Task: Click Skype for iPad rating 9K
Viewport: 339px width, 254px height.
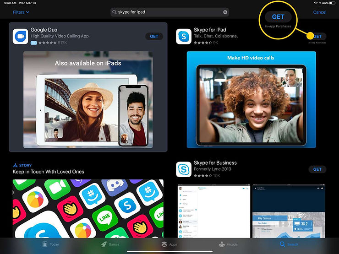Action: (x=206, y=43)
